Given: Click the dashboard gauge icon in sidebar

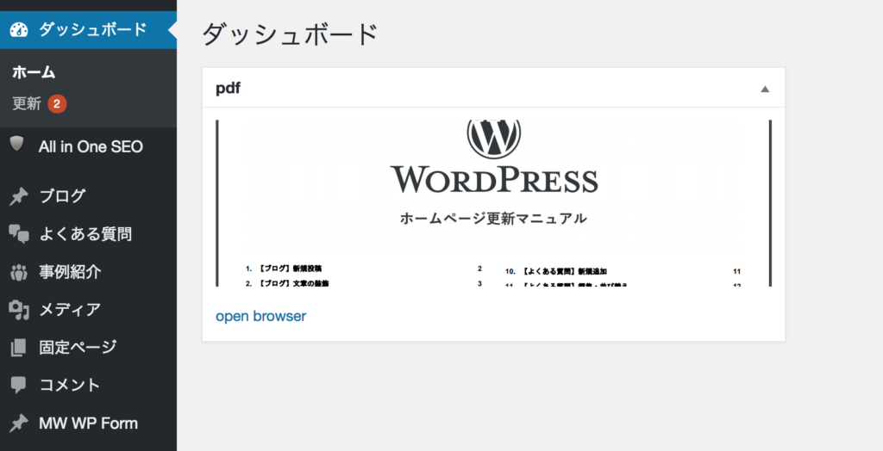Looking at the screenshot, I should pos(19,30).
